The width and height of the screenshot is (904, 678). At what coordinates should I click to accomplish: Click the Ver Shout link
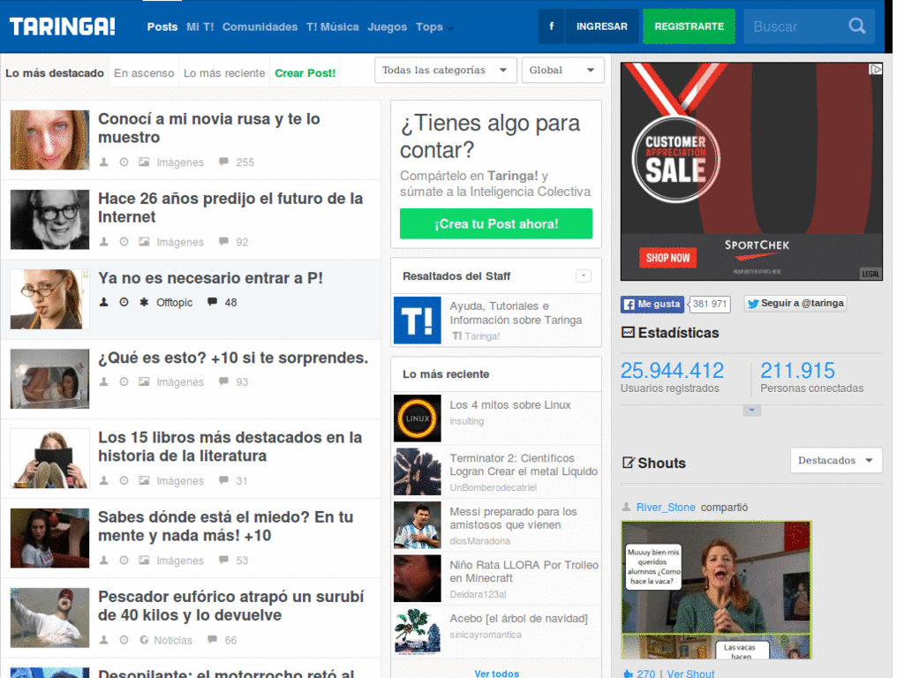pos(690,674)
